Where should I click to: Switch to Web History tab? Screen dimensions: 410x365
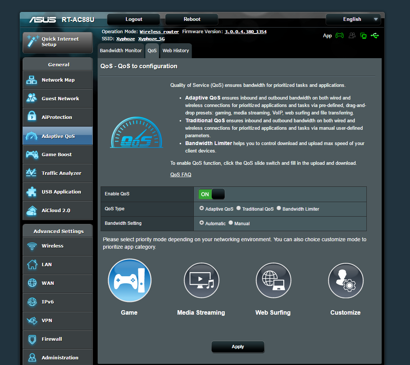[176, 50]
